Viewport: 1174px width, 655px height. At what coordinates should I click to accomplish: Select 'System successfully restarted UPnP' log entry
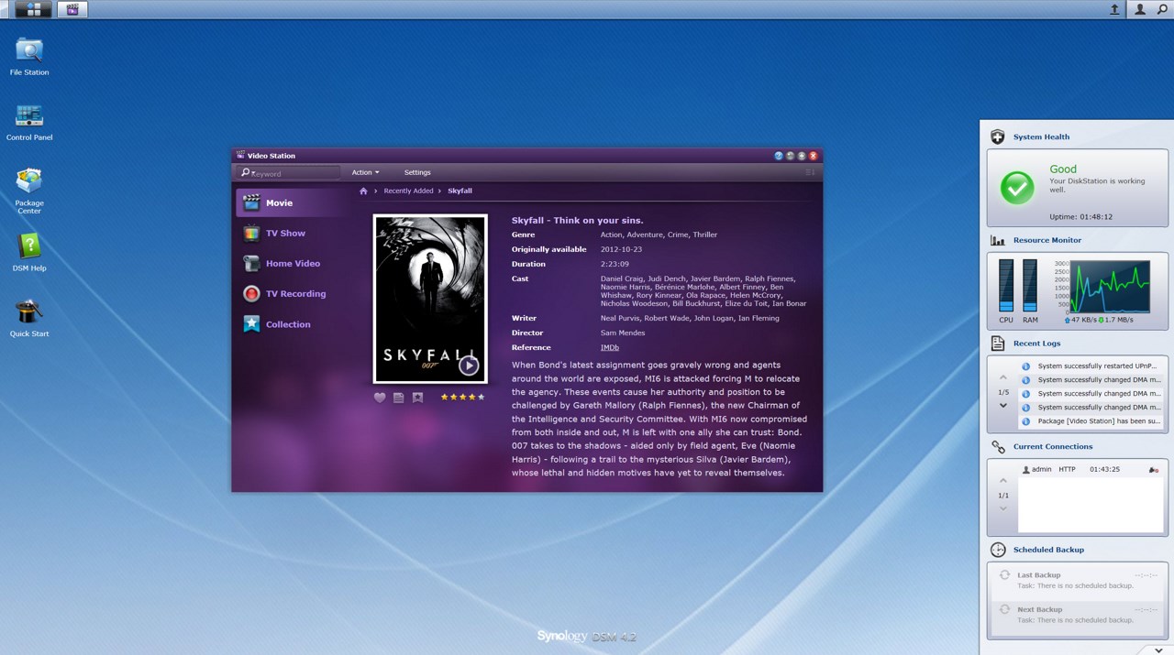click(x=1091, y=366)
